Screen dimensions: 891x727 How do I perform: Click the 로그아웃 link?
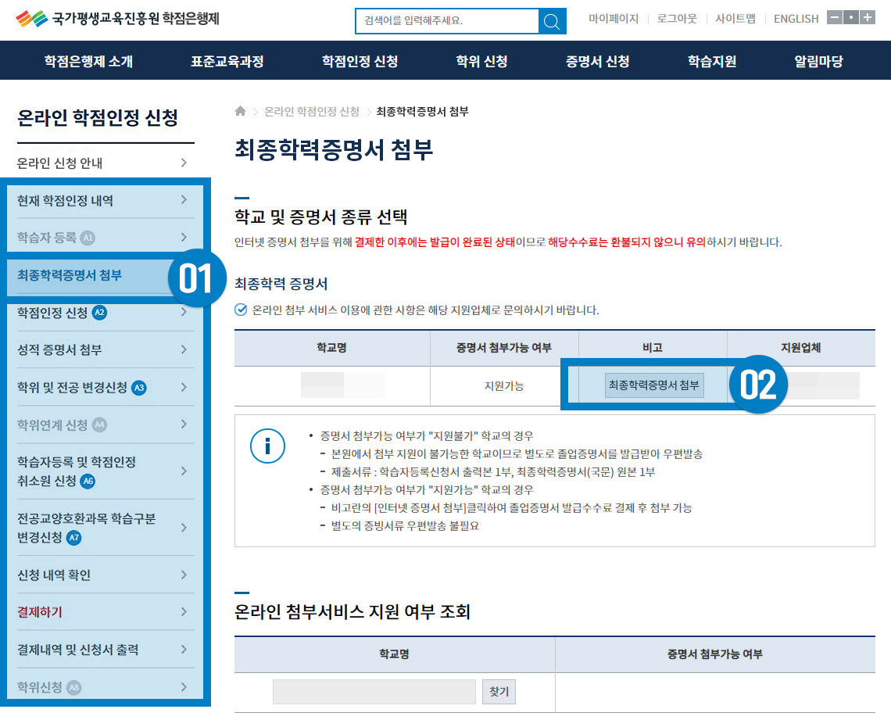[677, 19]
